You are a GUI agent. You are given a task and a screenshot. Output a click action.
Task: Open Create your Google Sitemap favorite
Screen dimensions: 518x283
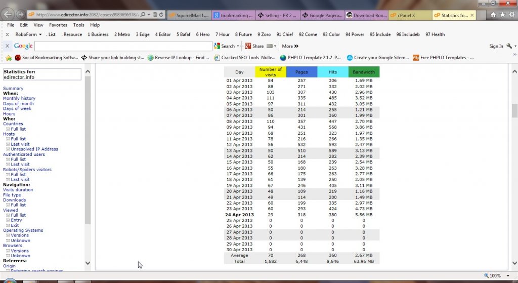(x=378, y=58)
